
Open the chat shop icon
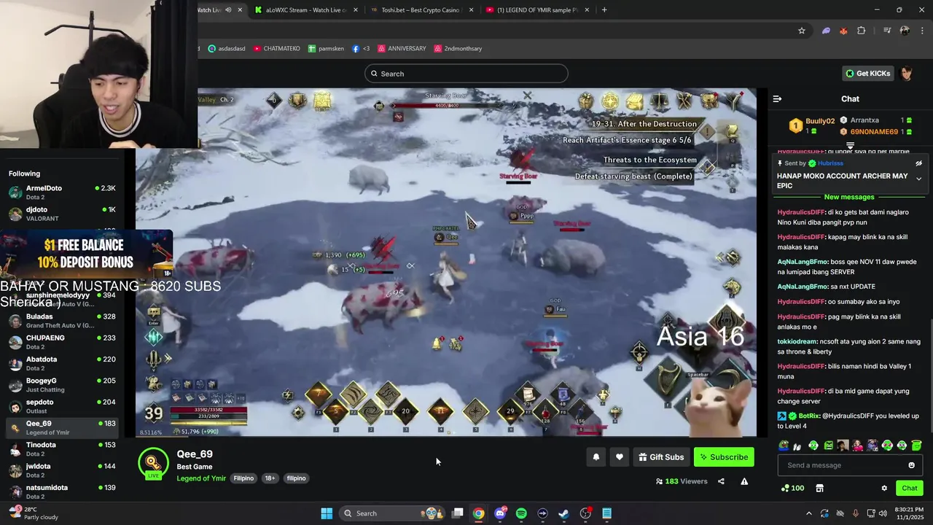pyautogui.click(x=819, y=488)
